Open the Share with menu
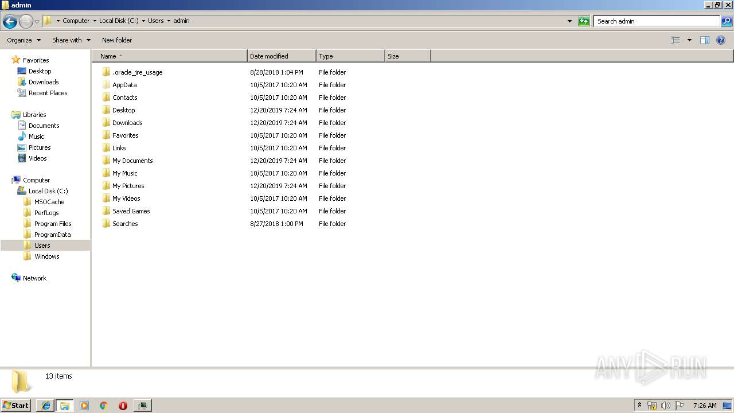Image resolution: width=734 pixels, height=413 pixels. (71, 40)
